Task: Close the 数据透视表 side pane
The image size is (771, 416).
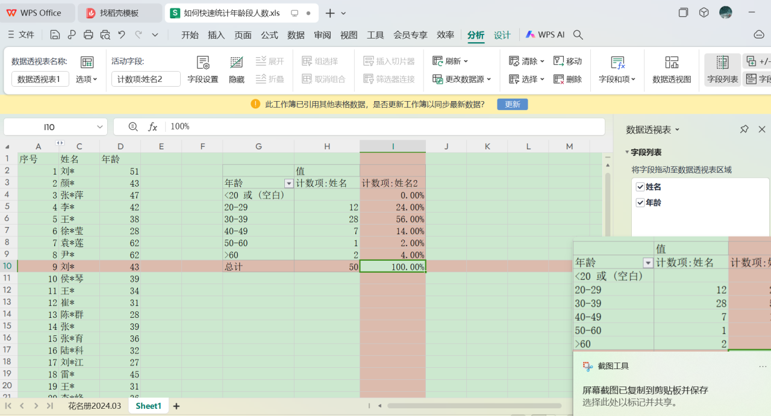Action: 762,129
